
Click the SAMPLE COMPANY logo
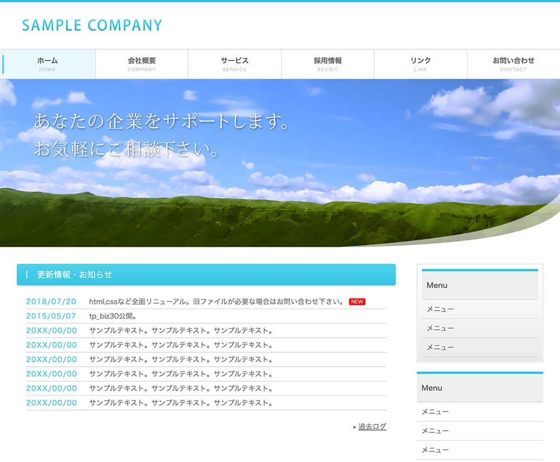pyautogui.click(x=92, y=25)
